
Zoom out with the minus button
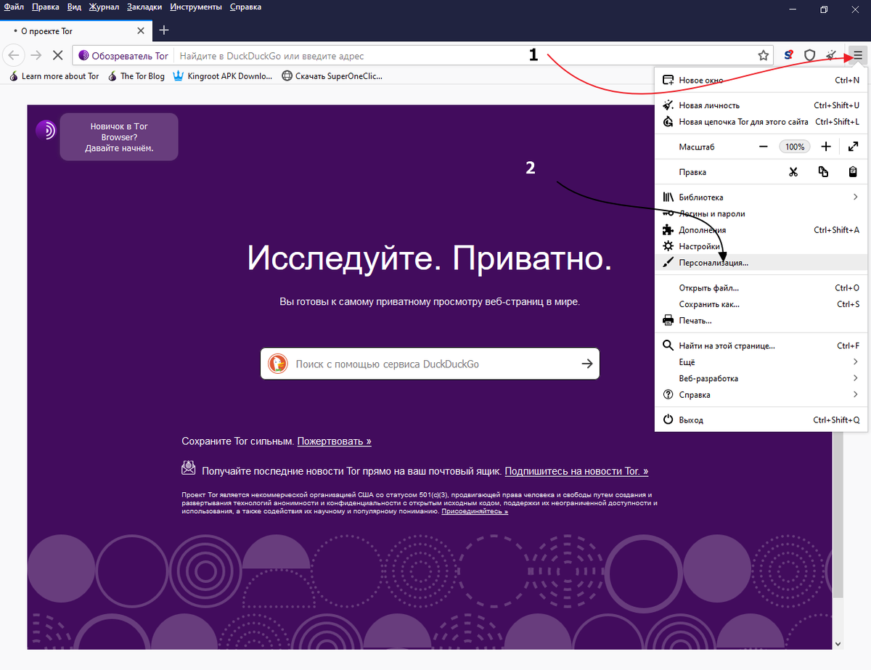(x=764, y=147)
